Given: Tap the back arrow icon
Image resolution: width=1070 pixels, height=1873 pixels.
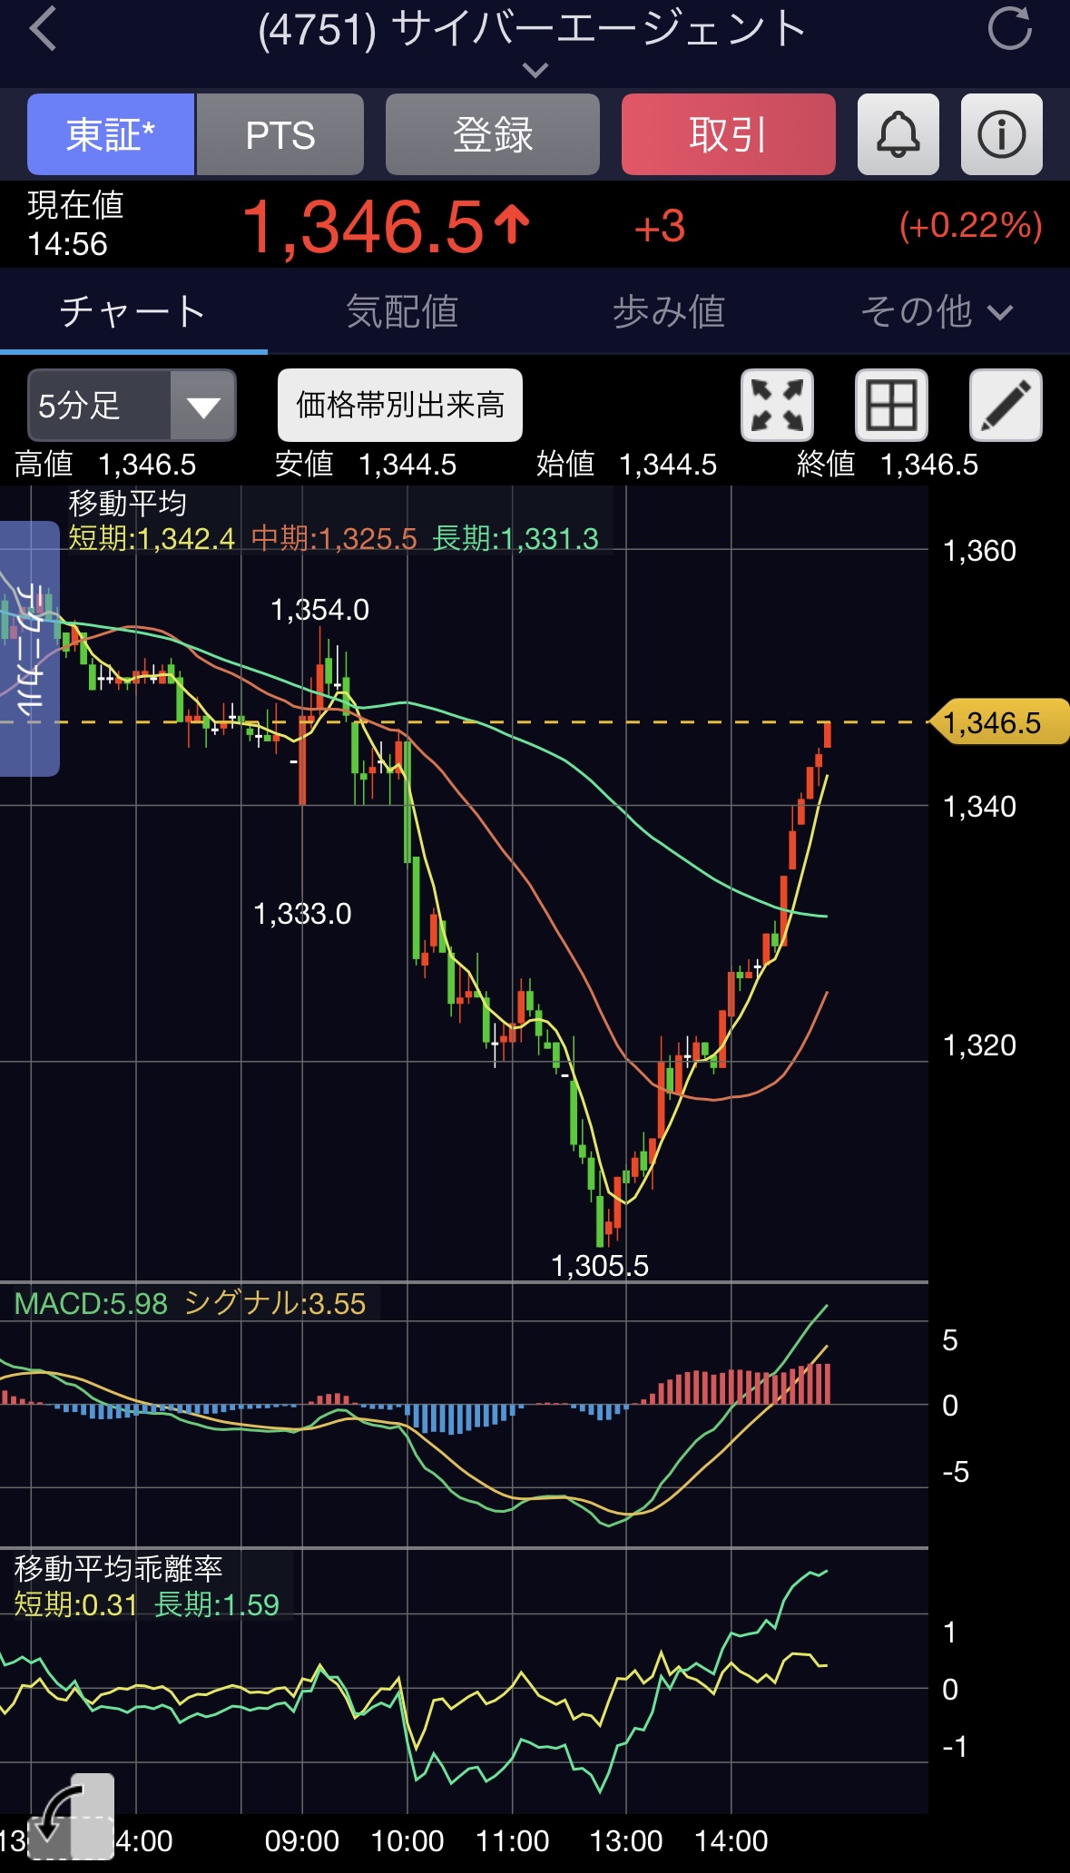Looking at the screenshot, I should (44, 29).
